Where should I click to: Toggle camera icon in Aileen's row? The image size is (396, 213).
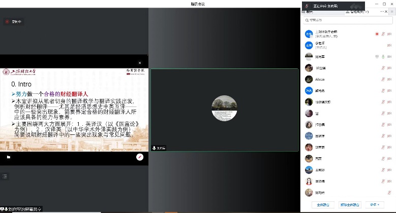tap(389, 79)
